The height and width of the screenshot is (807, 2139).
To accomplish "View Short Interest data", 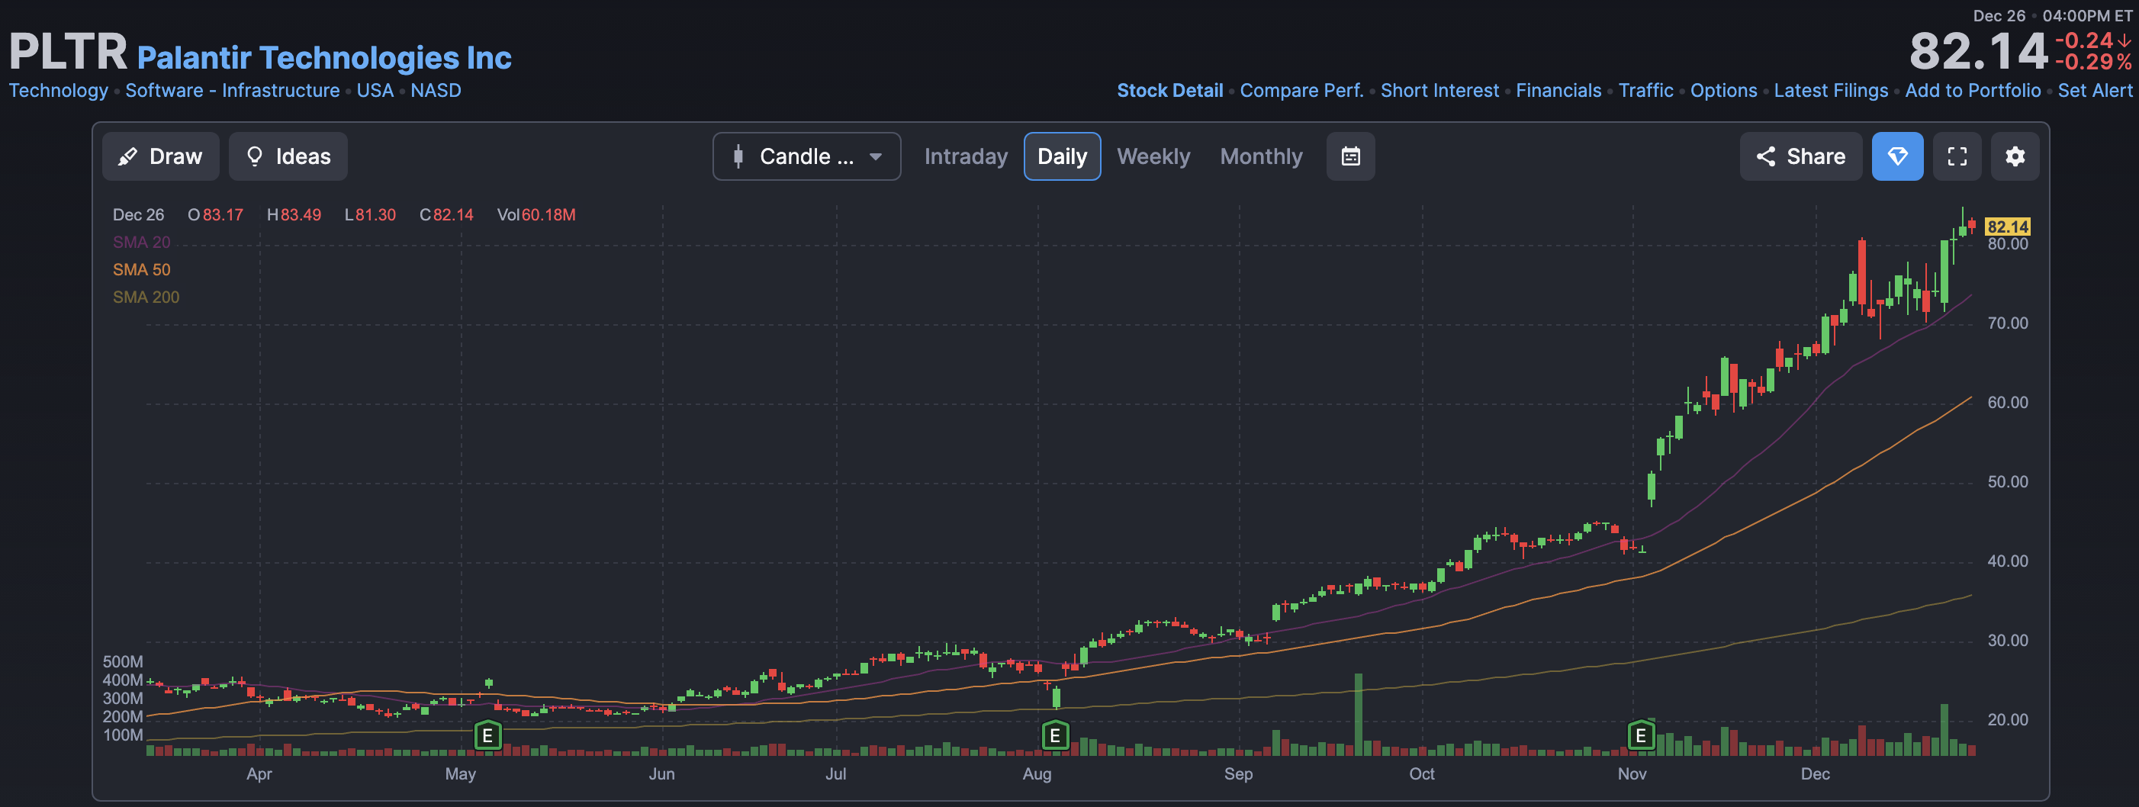I will [1439, 91].
